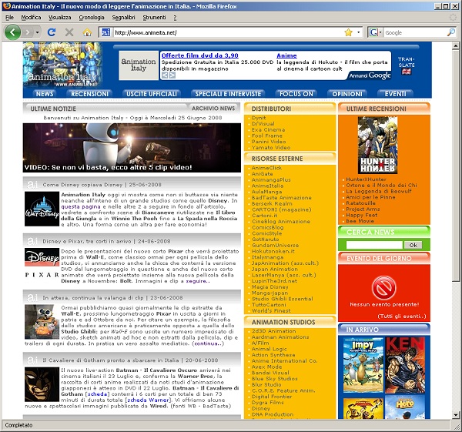The height and width of the screenshot is (432, 462).
Task: Click the Impy movie poster
Action: coord(363,365)
